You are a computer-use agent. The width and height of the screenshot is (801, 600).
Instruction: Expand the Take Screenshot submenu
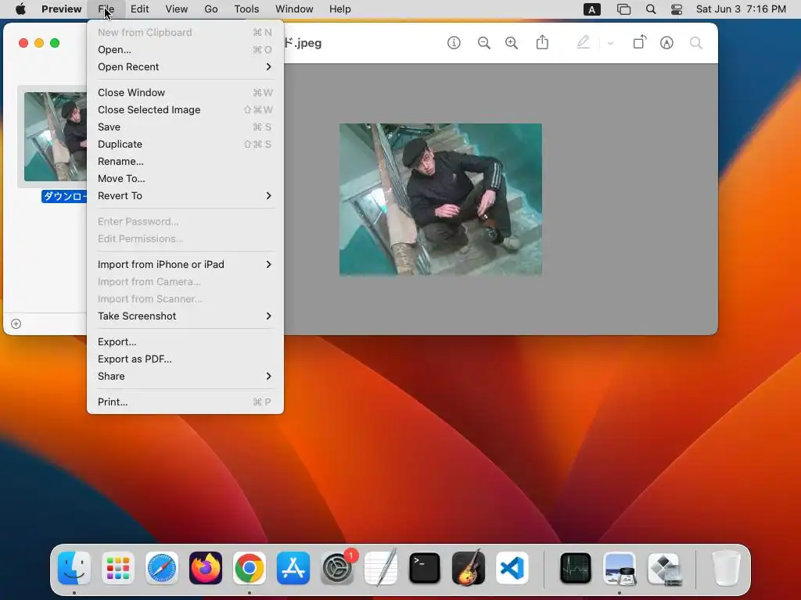coord(185,316)
